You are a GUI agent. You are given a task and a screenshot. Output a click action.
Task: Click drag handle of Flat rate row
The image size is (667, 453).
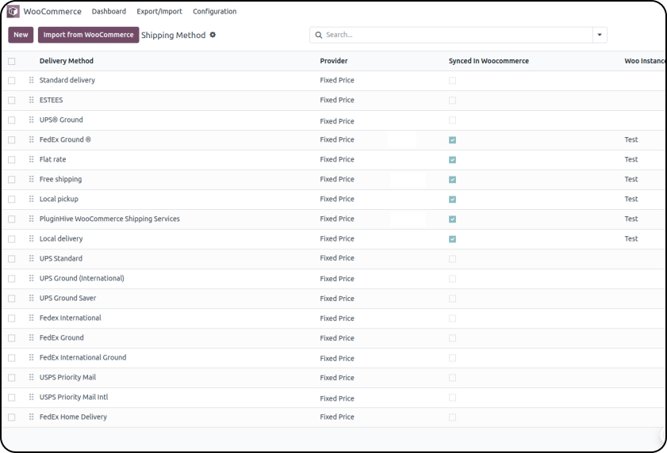(32, 159)
